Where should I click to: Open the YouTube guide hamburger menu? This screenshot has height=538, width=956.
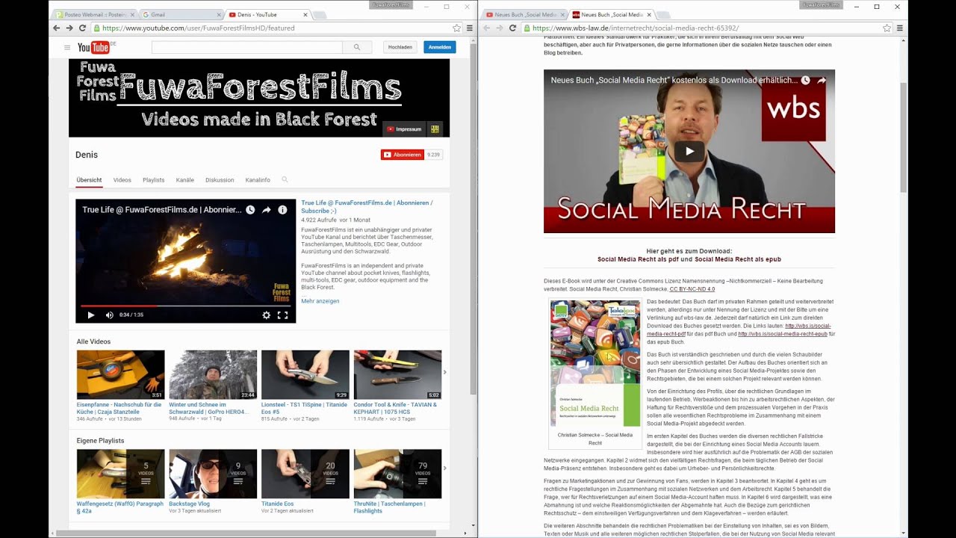coord(67,47)
